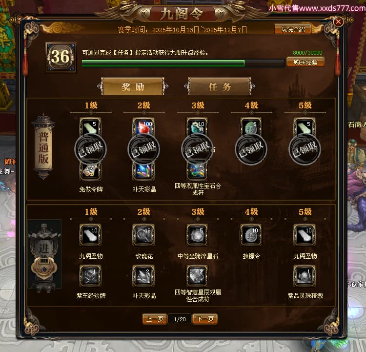Click the advanced-tier 补天彩晶 reward icon
The width and height of the screenshot is (366, 352).
[143, 276]
